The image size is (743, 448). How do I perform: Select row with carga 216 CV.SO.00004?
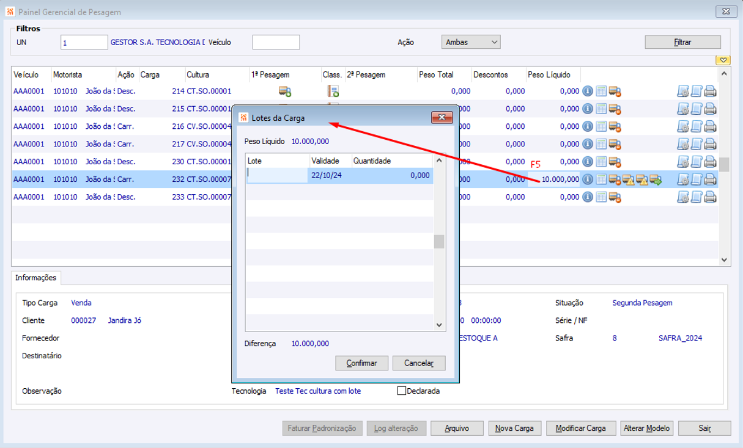pos(364,127)
